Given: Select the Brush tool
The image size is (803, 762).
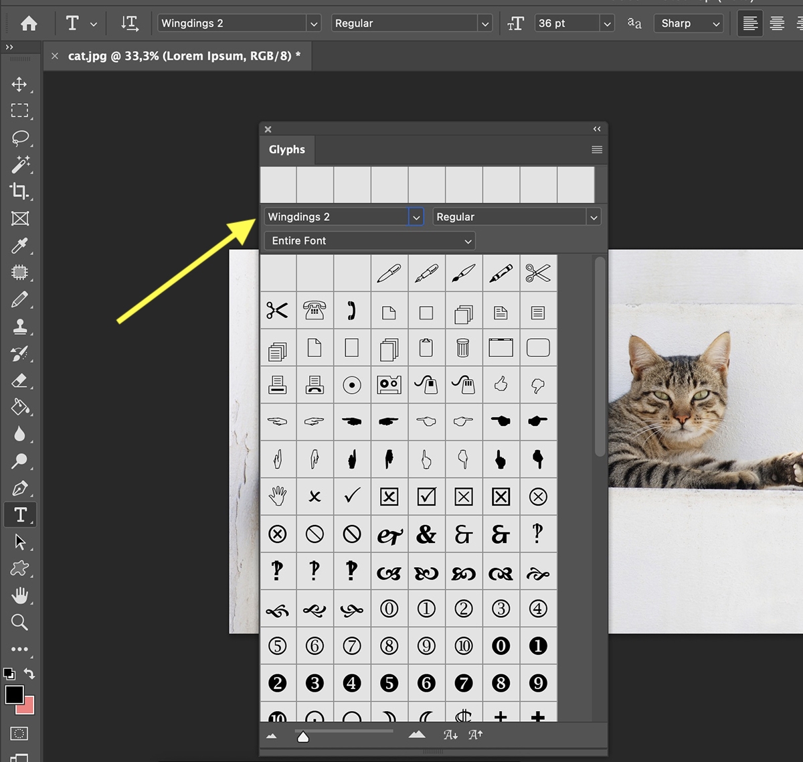Looking at the screenshot, I should (x=19, y=299).
